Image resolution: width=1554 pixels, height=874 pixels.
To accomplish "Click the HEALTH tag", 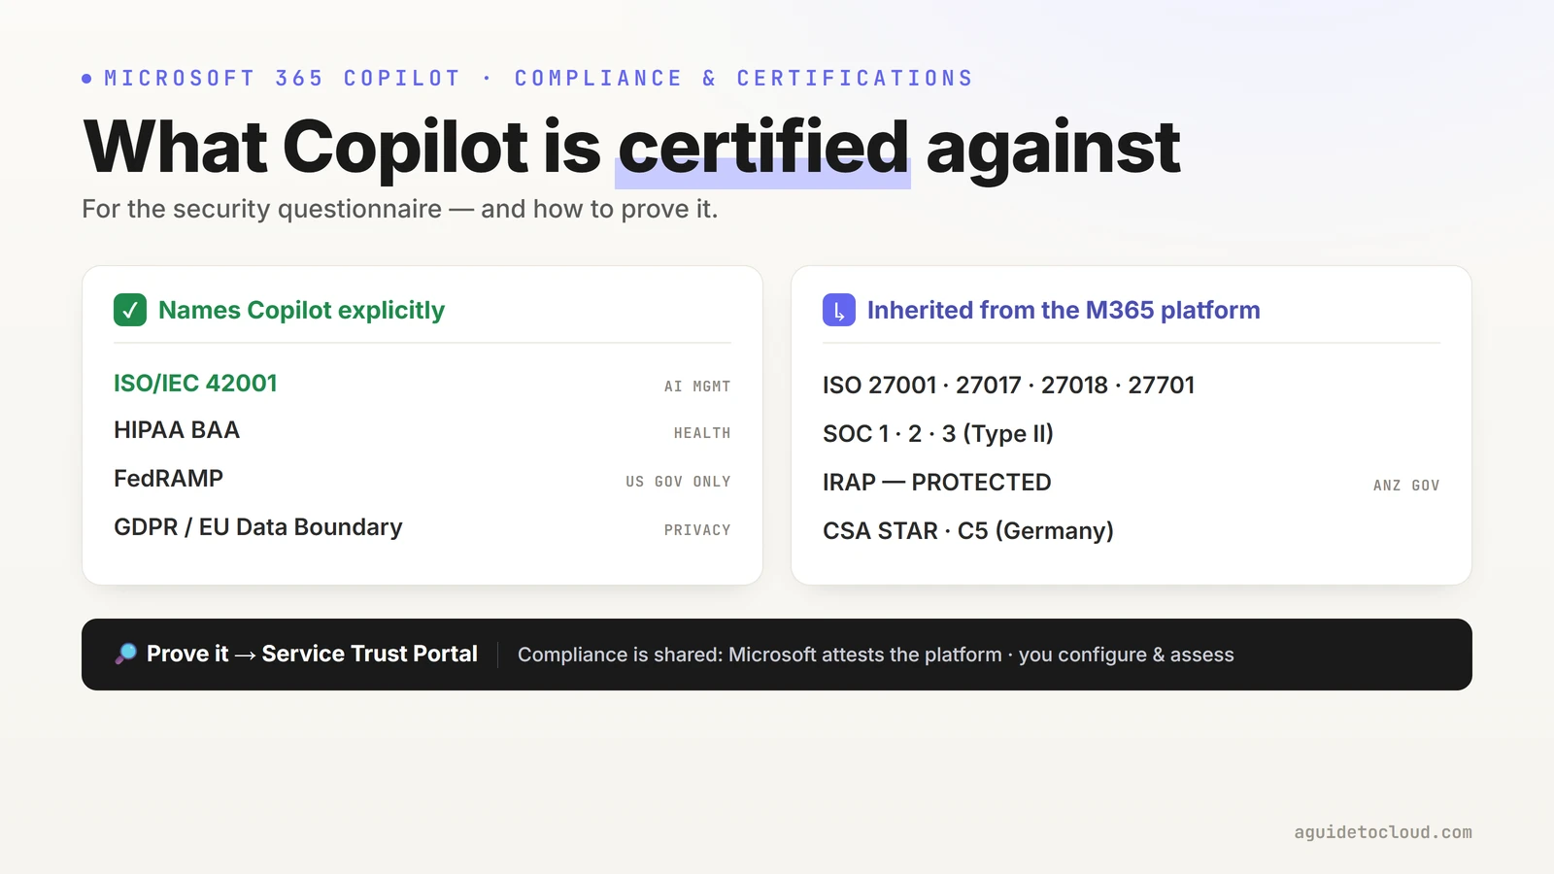I will click(702, 433).
